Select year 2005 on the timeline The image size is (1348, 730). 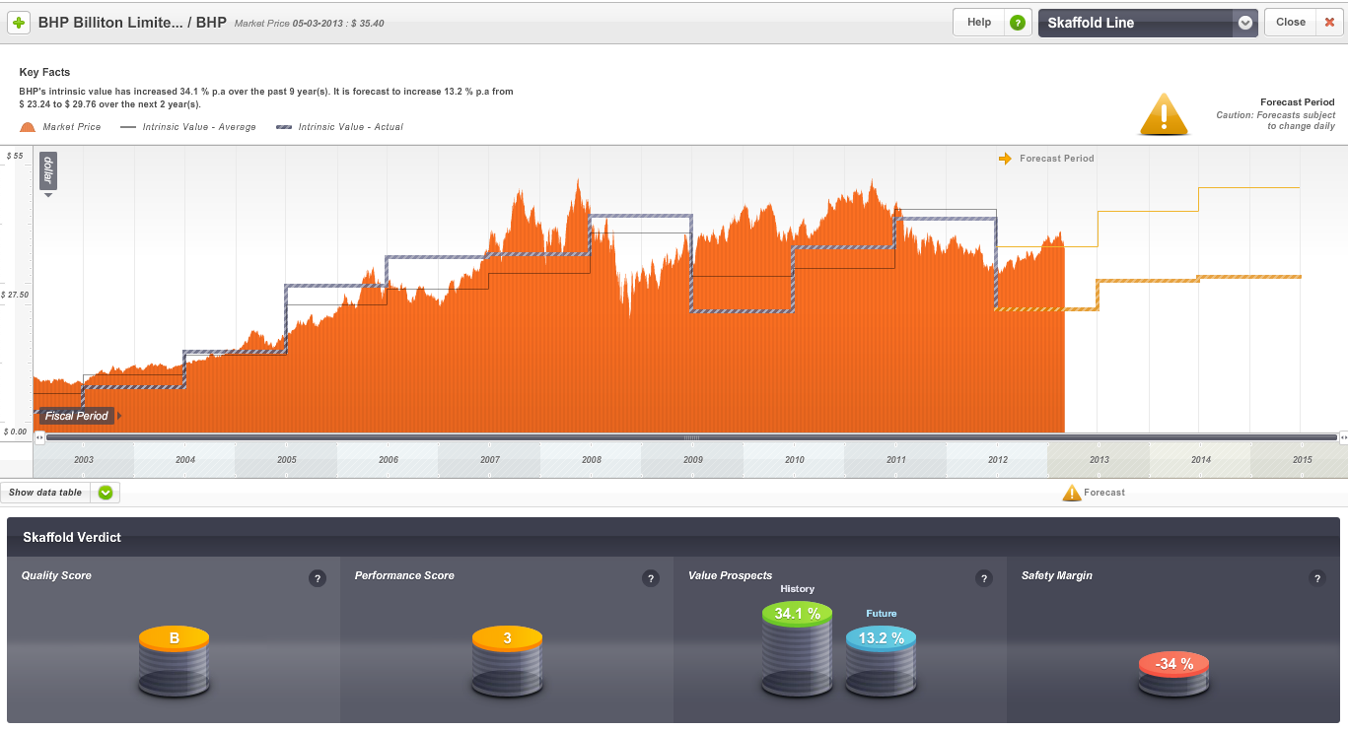tap(287, 460)
